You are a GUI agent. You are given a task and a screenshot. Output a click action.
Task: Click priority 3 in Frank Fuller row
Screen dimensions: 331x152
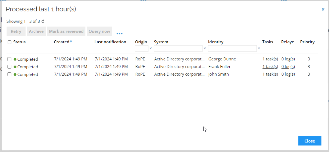click(x=309, y=67)
